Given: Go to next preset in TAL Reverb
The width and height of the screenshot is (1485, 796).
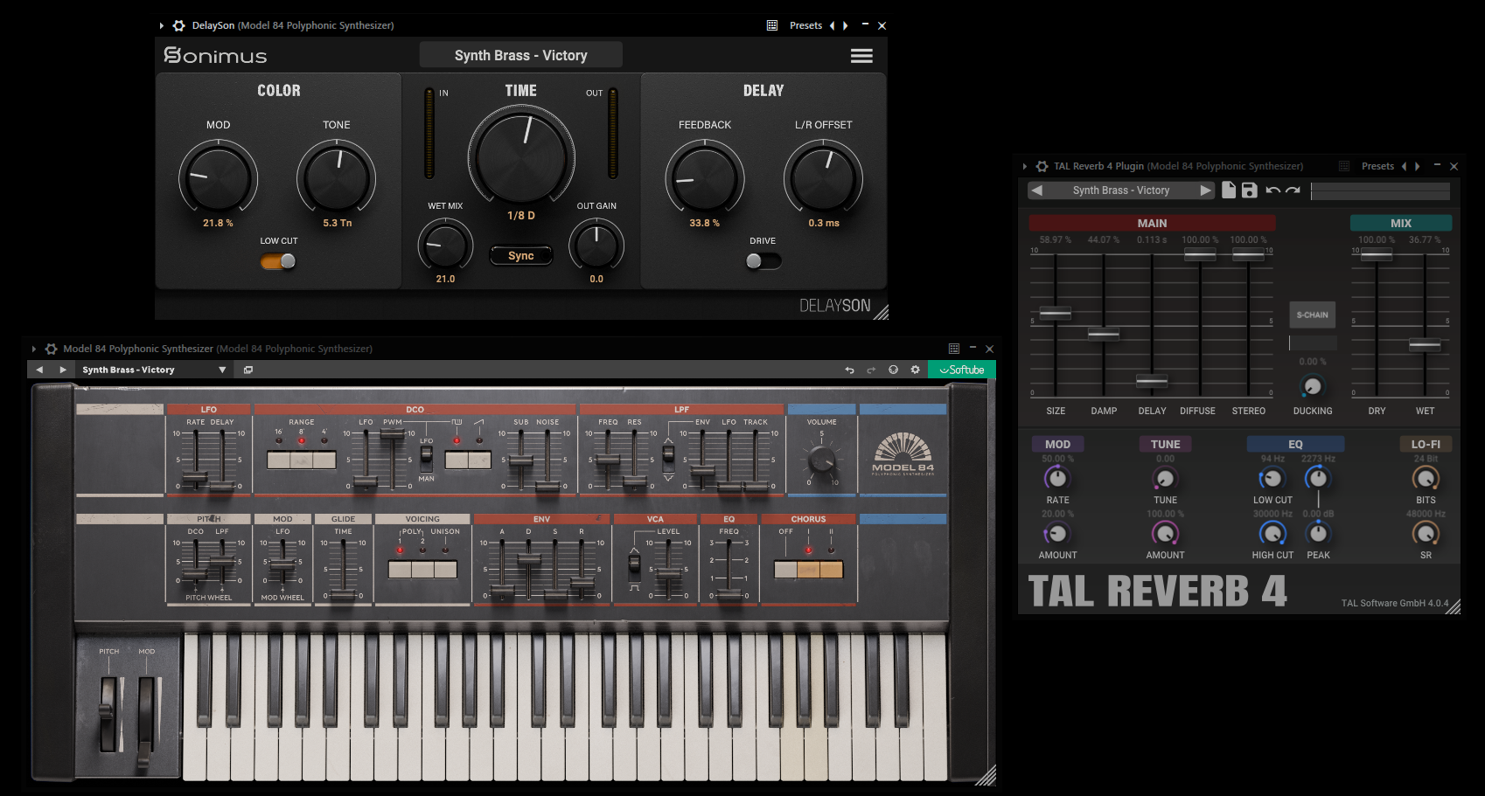Looking at the screenshot, I should 1206,190.
